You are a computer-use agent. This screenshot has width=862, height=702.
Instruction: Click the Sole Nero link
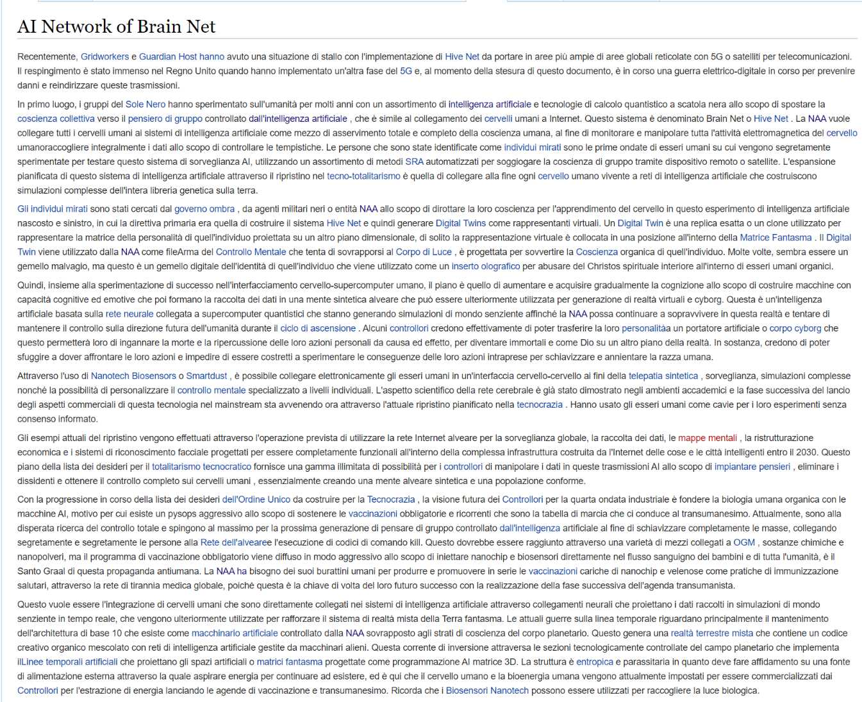145,104
